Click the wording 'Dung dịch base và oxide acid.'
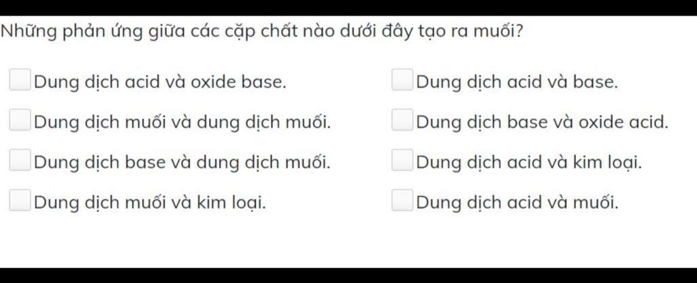Screen dimensions: 697x283 542,122
